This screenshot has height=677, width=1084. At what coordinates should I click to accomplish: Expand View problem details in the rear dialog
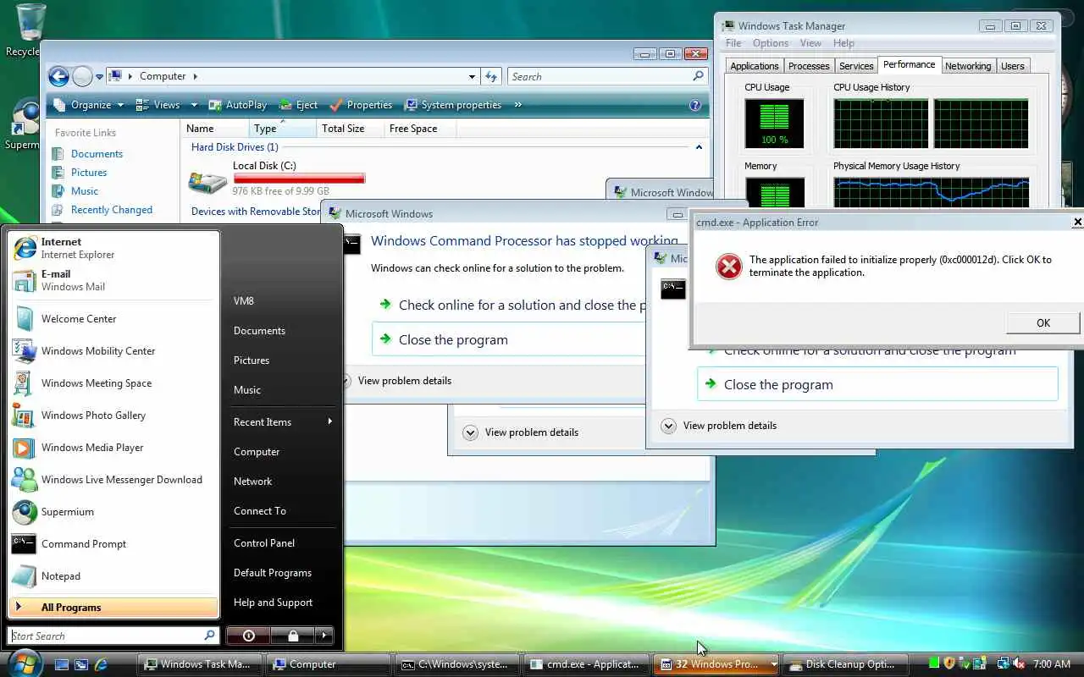coord(471,432)
